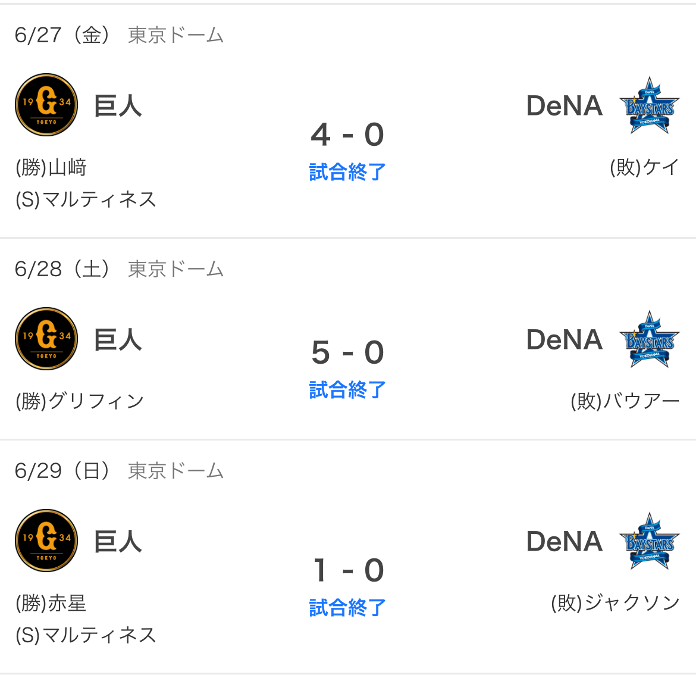The height and width of the screenshot is (681, 696).
Task: Click the Giants logo in the 6/27 game
Action: tap(46, 105)
